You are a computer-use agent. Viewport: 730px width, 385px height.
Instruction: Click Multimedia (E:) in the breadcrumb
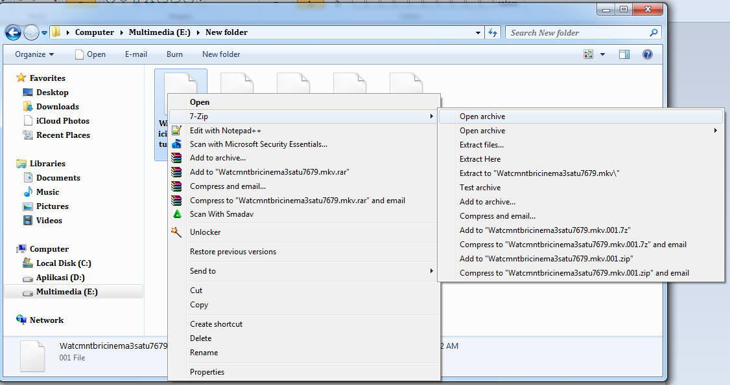tap(159, 32)
